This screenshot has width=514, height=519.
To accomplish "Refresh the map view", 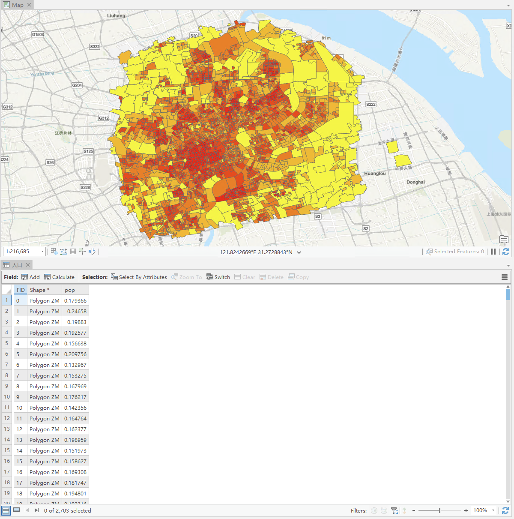I will tap(505, 252).
